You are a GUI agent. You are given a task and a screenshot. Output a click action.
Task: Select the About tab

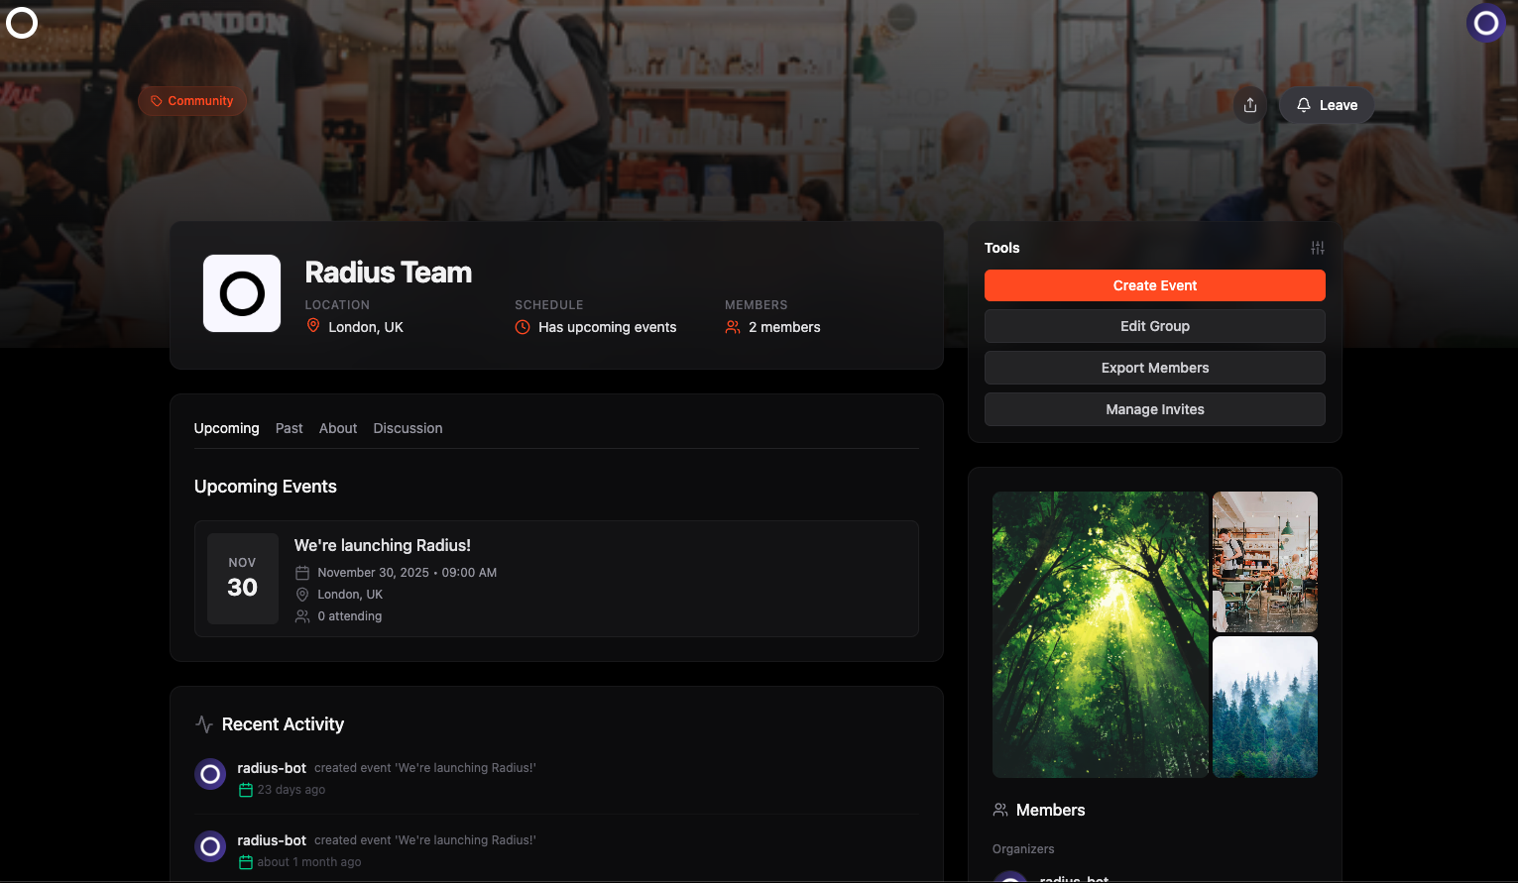click(x=337, y=428)
